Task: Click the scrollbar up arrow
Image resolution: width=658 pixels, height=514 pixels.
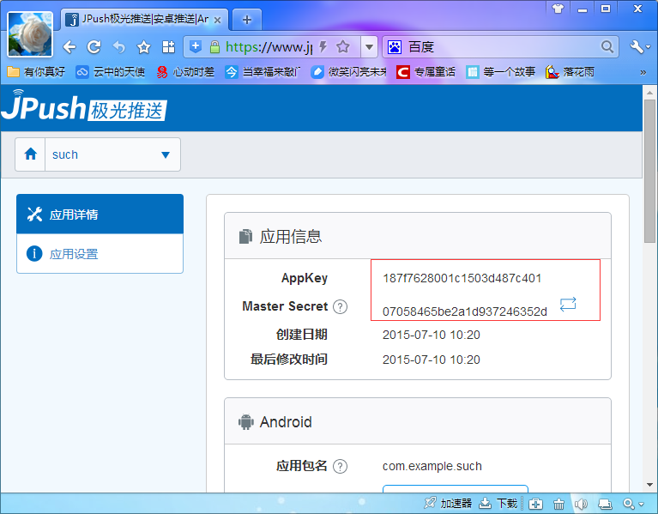Action: pyautogui.click(x=649, y=93)
